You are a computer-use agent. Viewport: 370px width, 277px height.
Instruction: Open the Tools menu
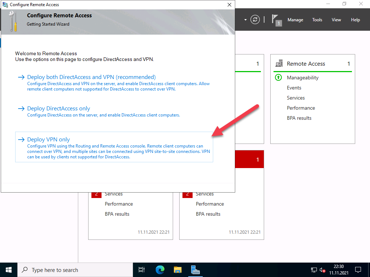pyautogui.click(x=317, y=20)
